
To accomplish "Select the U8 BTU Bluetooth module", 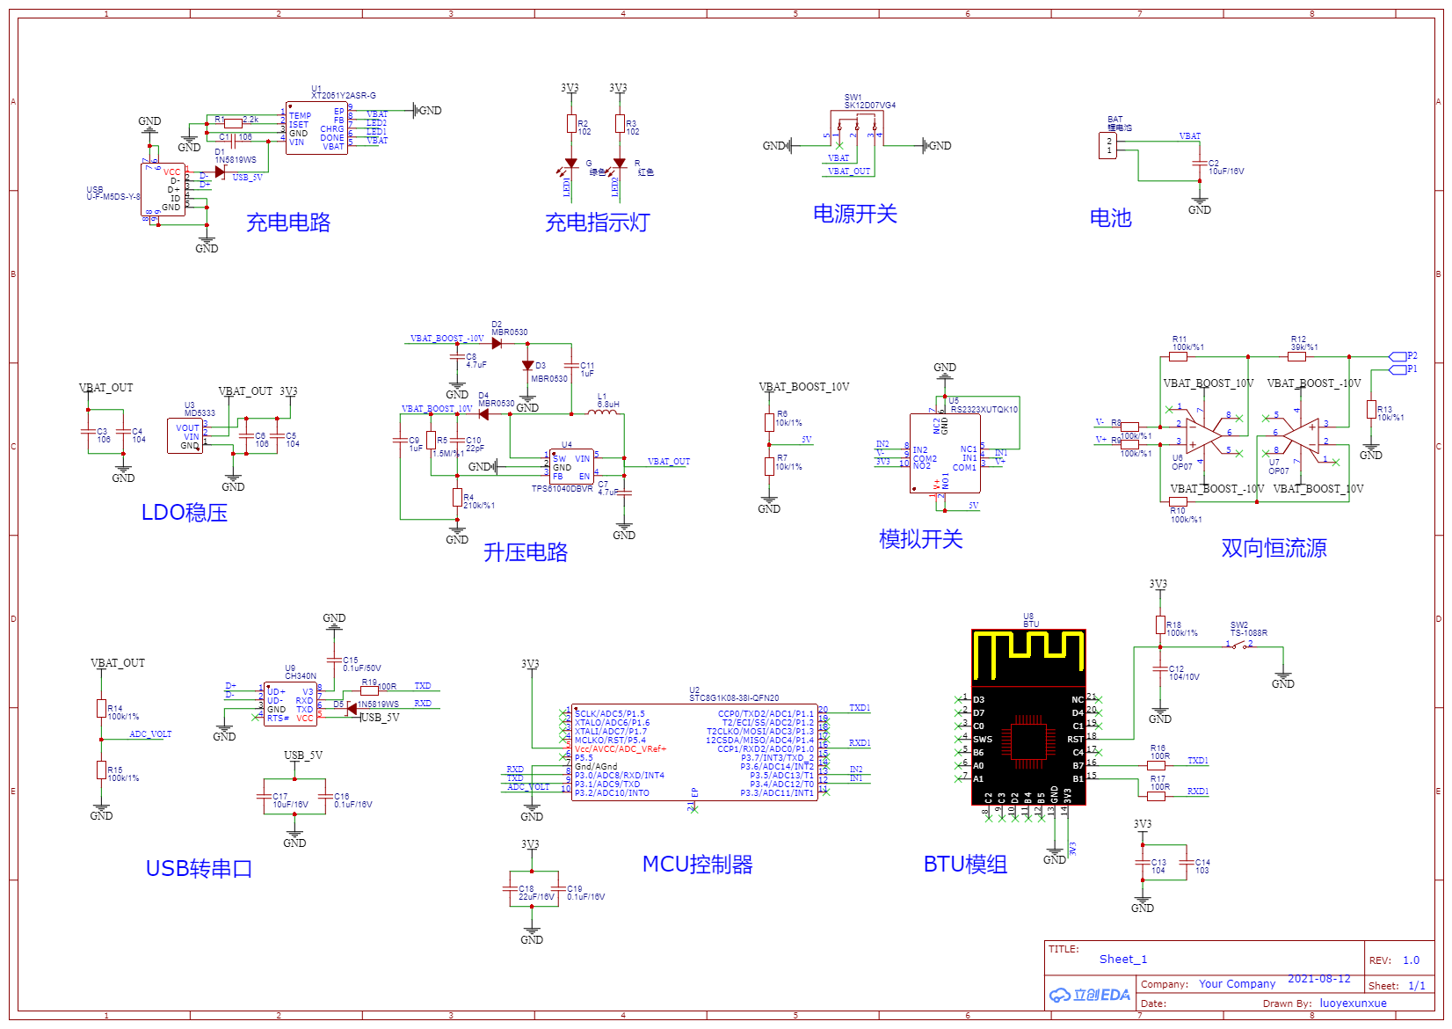I will coord(1028,717).
